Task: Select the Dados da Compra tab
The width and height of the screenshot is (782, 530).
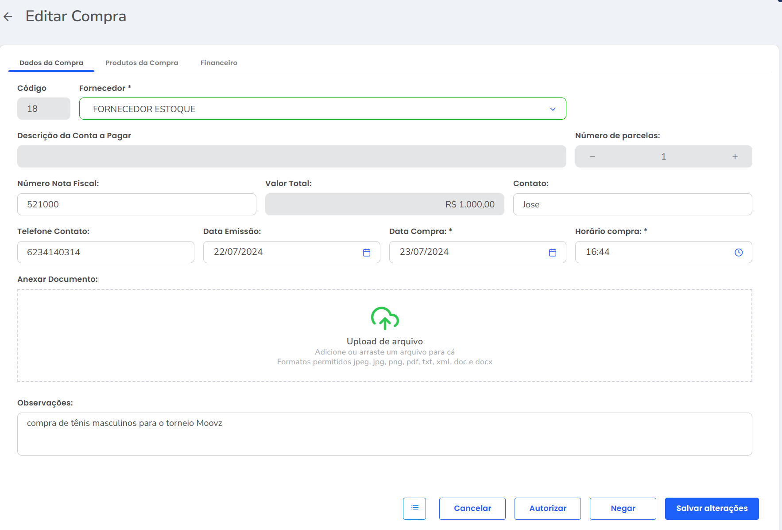Action: [51, 63]
